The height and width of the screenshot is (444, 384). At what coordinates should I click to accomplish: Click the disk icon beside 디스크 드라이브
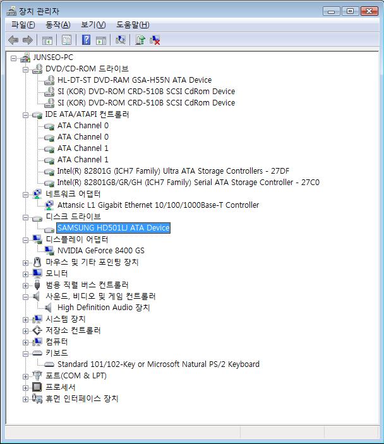37,218
